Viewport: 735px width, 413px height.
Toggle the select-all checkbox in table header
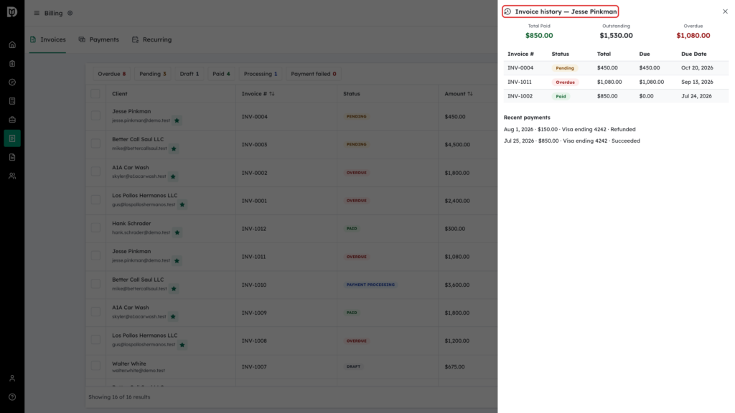pyautogui.click(x=95, y=94)
